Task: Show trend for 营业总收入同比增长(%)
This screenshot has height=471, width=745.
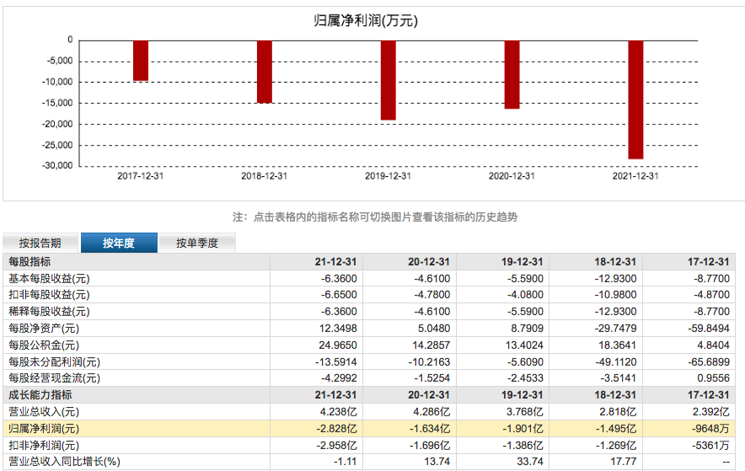Action: [64, 462]
